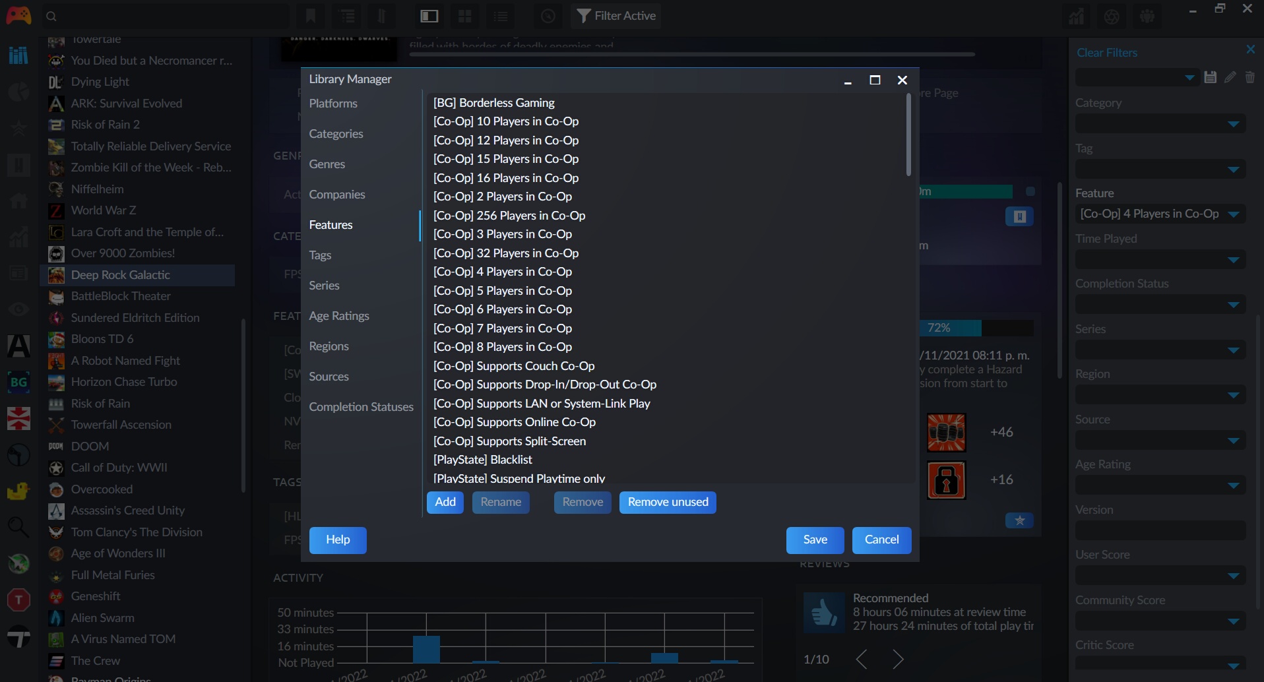Select the random game picker icon
Screen dimensions: 1264x682
pos(548,16)
